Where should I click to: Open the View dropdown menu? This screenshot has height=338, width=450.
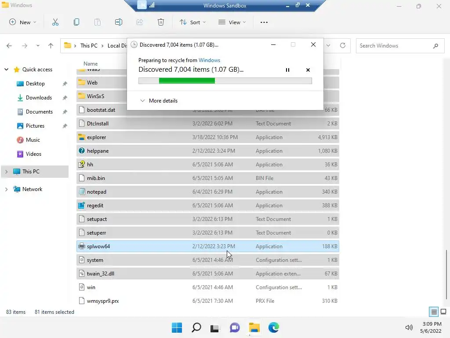(x=232, y=22)
